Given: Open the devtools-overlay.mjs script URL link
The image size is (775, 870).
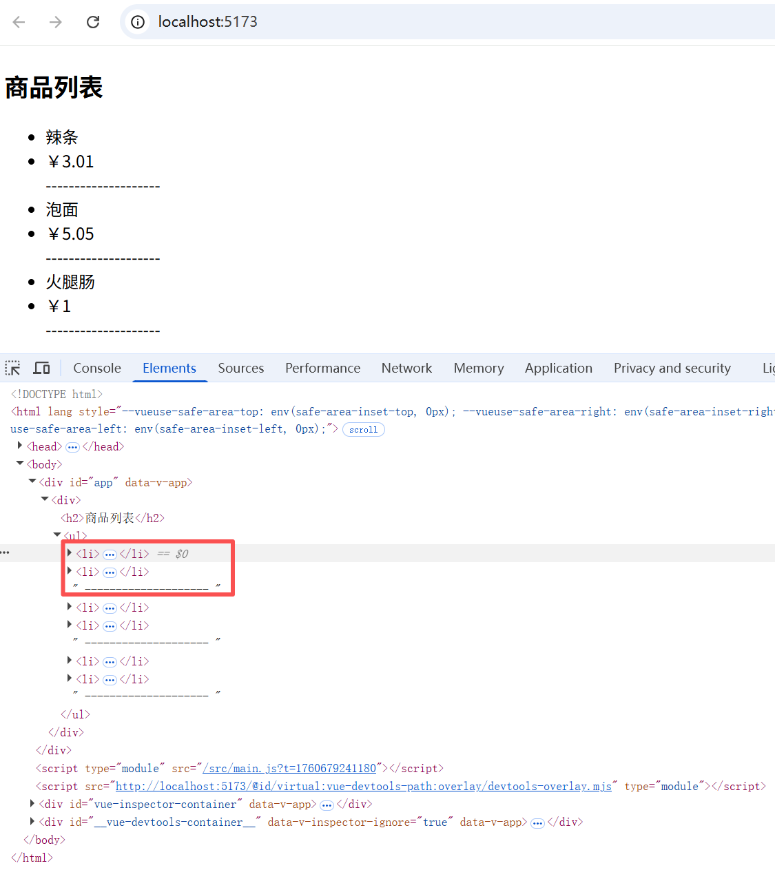Looking at the screenshot, I should [x=364, y=786].
